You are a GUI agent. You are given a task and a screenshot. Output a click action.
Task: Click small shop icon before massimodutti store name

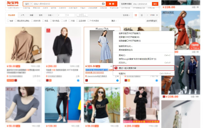click(x=86, y=76)
